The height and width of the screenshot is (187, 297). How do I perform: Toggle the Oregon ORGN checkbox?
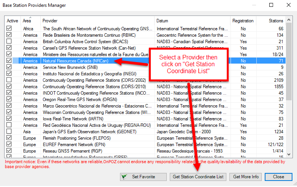coord(9,99)
